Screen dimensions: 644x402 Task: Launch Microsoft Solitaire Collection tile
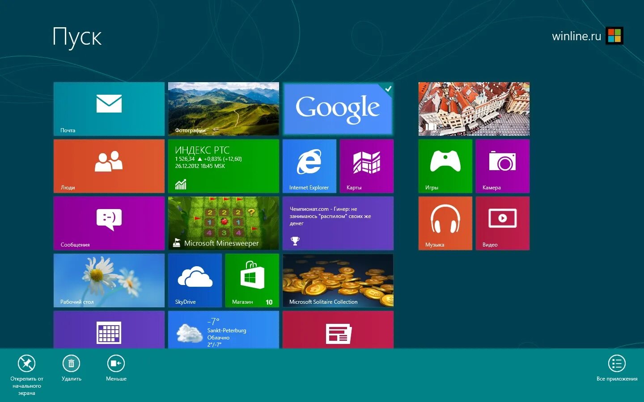point(338,281)
